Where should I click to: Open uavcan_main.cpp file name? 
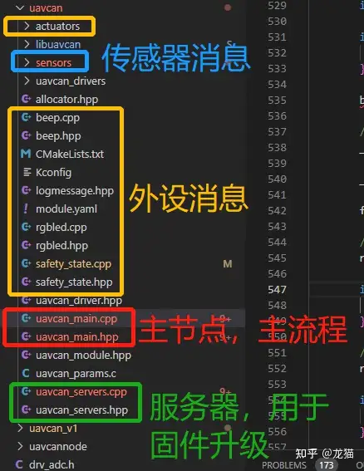coord(76,319)
